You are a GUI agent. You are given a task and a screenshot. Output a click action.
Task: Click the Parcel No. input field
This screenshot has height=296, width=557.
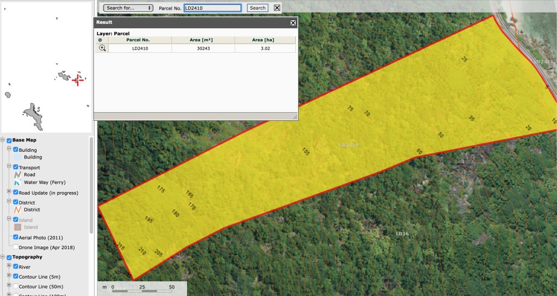213,8
